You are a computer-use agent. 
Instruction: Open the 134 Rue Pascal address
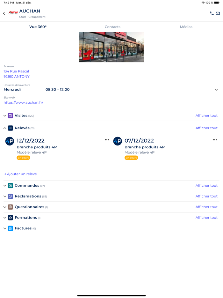click(16, 71)
